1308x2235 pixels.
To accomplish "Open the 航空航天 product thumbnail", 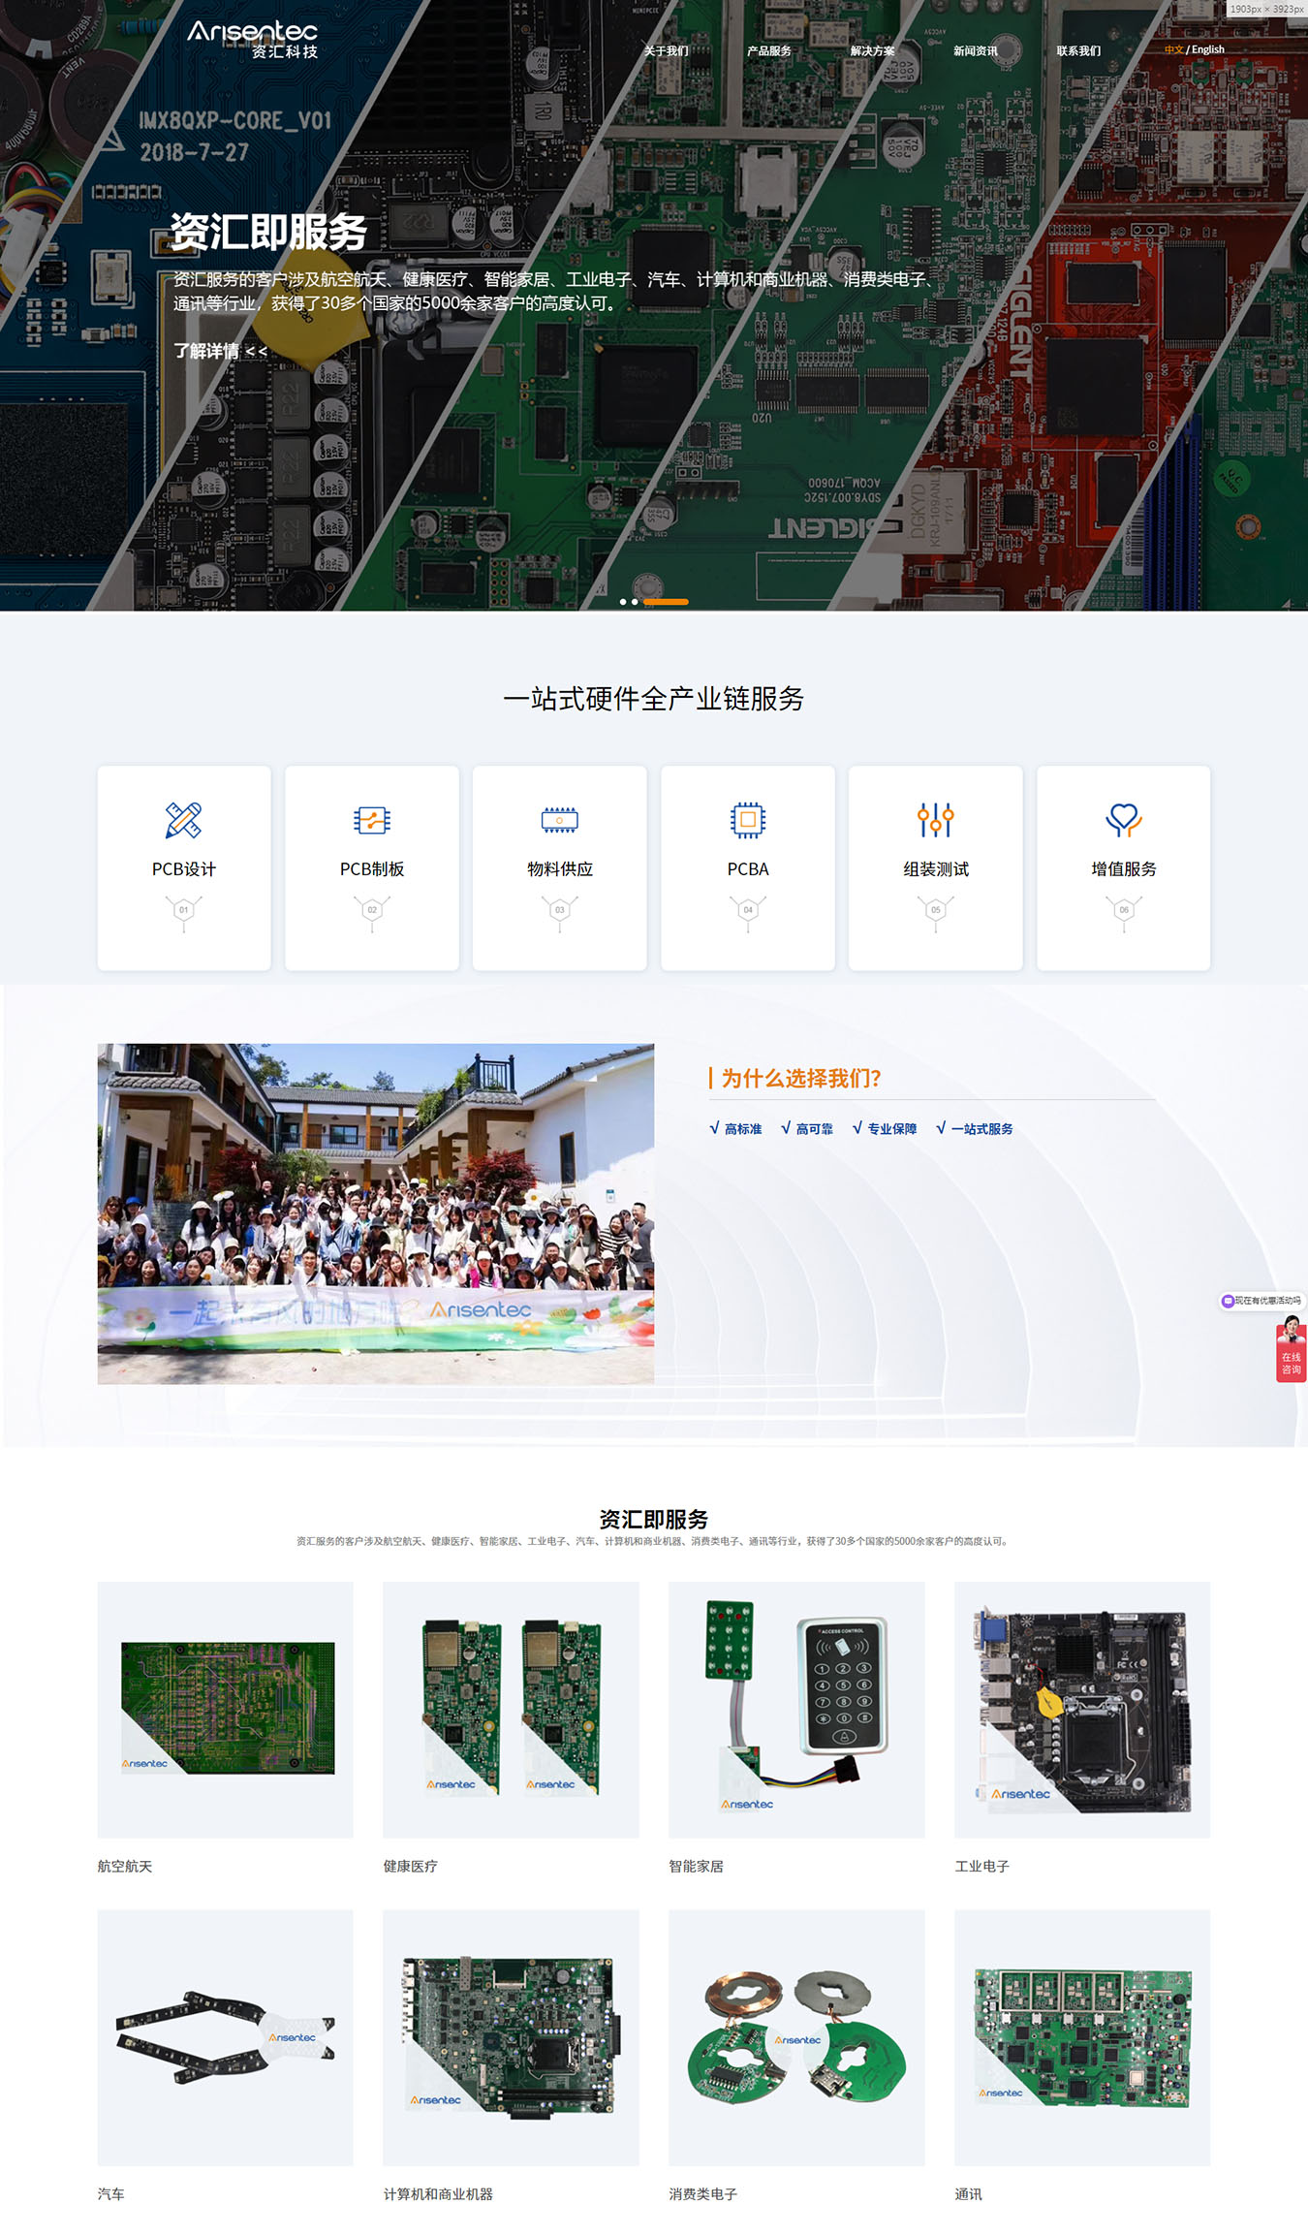I will 226,1710.
